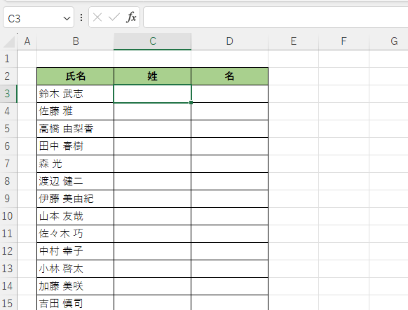Select the cell containing 鈴木 武志
Screen dimensions: 408x310
pyautogui.click(x=76, y=94)
